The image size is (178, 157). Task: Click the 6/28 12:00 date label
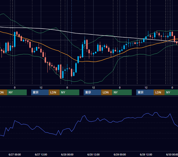click(93, 154)
